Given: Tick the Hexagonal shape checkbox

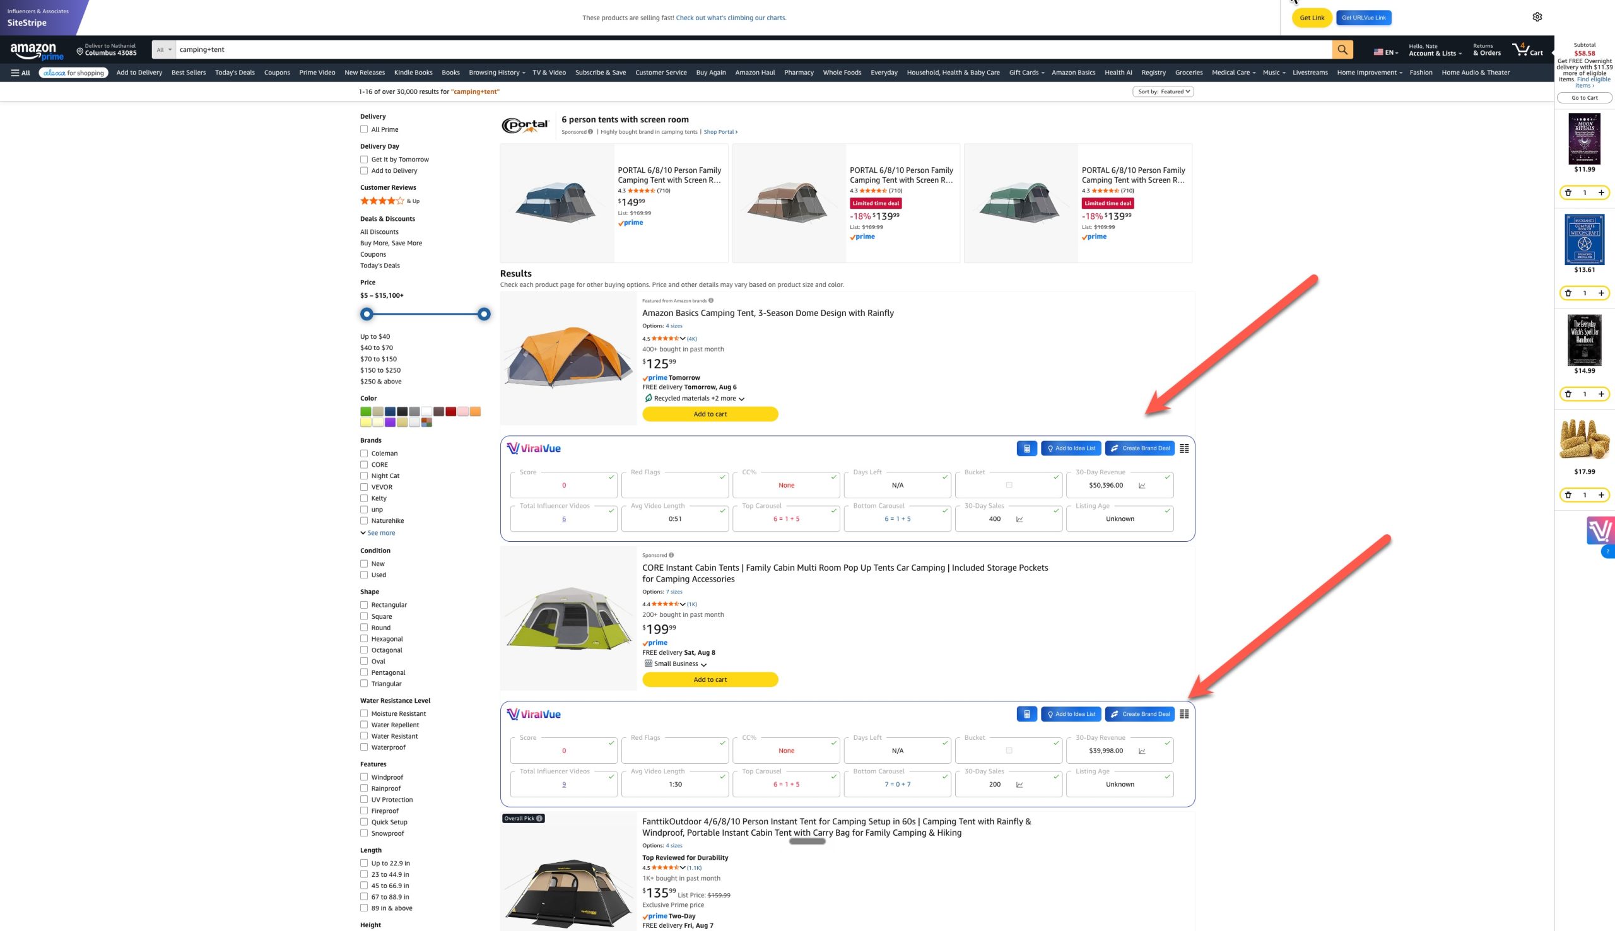Looking at the screenshot, I should point(364,639).
